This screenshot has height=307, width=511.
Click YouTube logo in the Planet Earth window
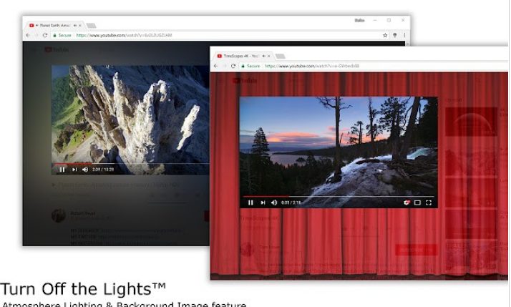coord(57,50)
